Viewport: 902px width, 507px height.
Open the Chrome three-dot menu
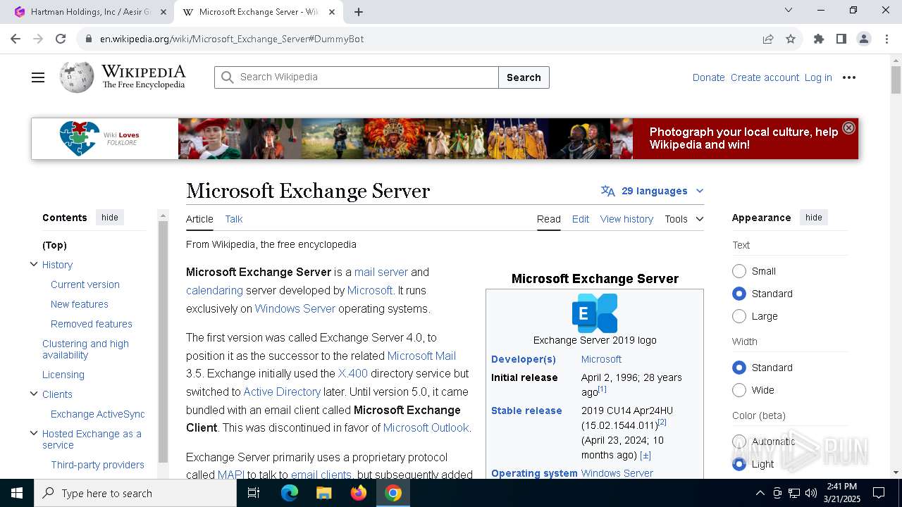point(886,39)
